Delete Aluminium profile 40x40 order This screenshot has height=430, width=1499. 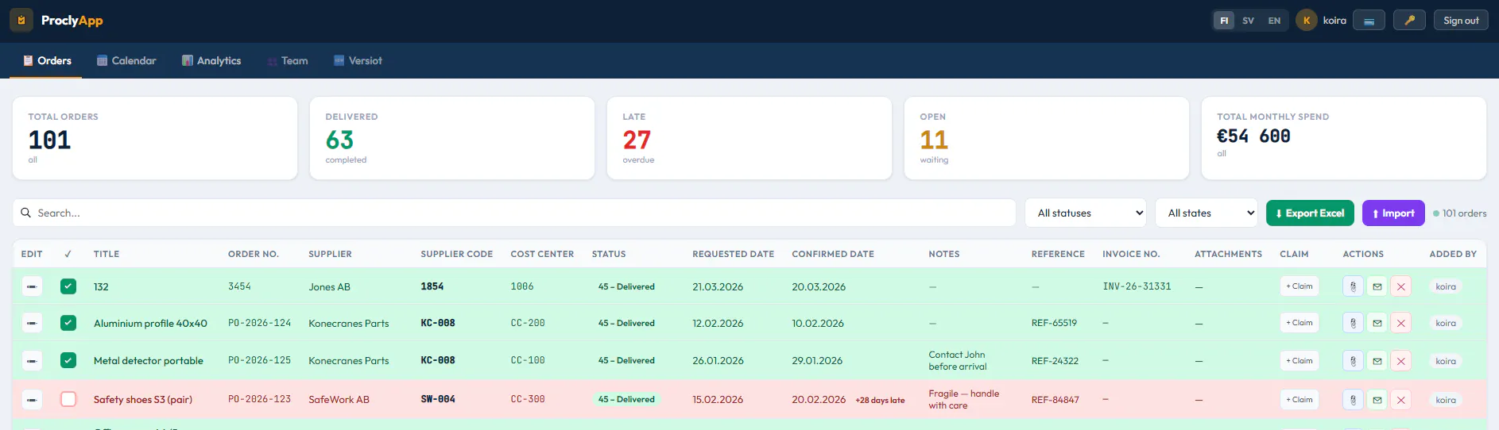point(1401,323)
